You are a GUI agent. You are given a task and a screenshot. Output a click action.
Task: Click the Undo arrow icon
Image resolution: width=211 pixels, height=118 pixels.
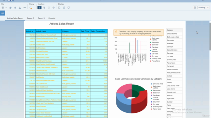coord(10,8)
